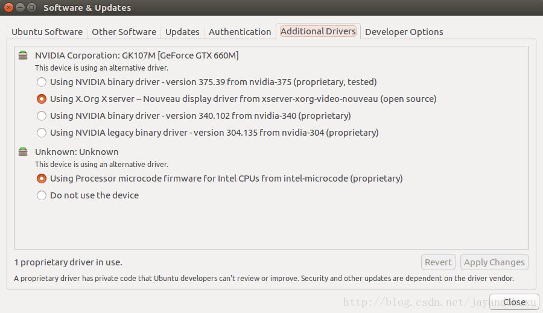
Task: Open the Authentication tab
Action: coord(240,32)
